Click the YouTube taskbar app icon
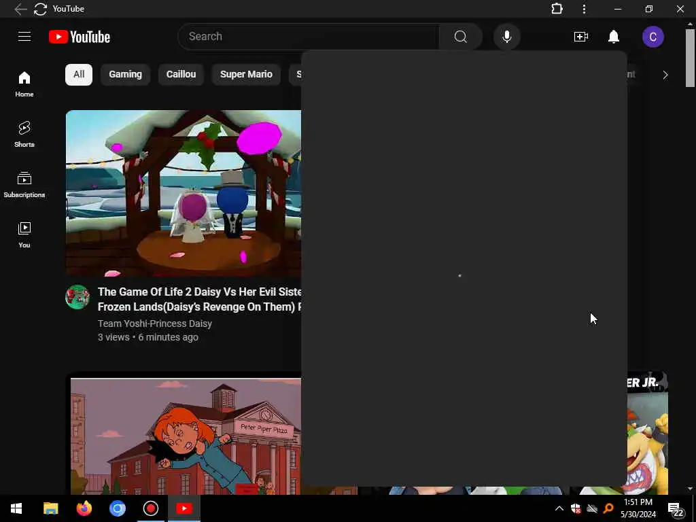The height and width of the screenshot is (522, 696). (184, 508)
